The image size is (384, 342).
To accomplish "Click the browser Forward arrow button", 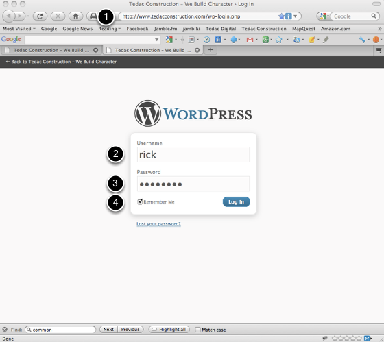I will pos(20,16).
